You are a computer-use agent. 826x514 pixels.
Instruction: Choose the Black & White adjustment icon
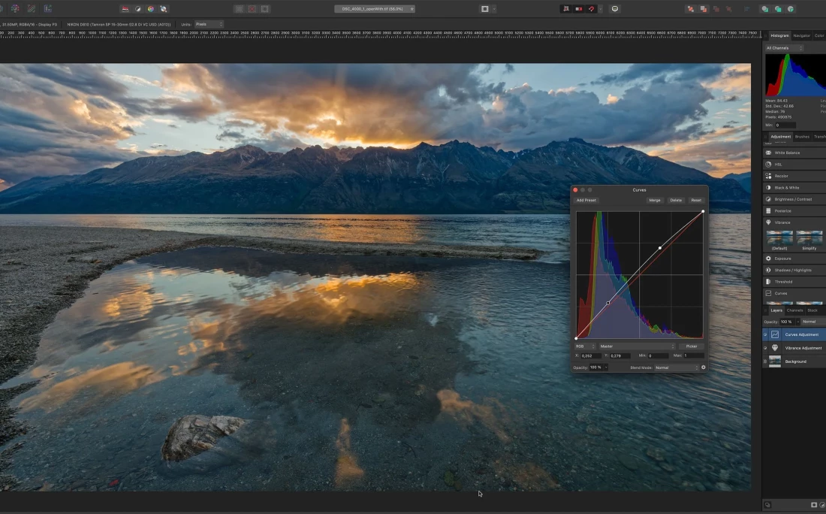[x=768, y=188]
